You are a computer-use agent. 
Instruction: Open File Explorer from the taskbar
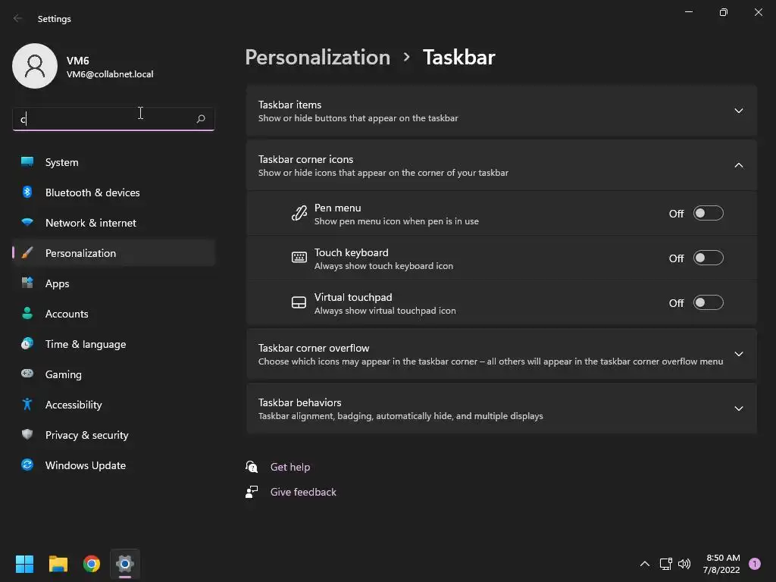58,564
